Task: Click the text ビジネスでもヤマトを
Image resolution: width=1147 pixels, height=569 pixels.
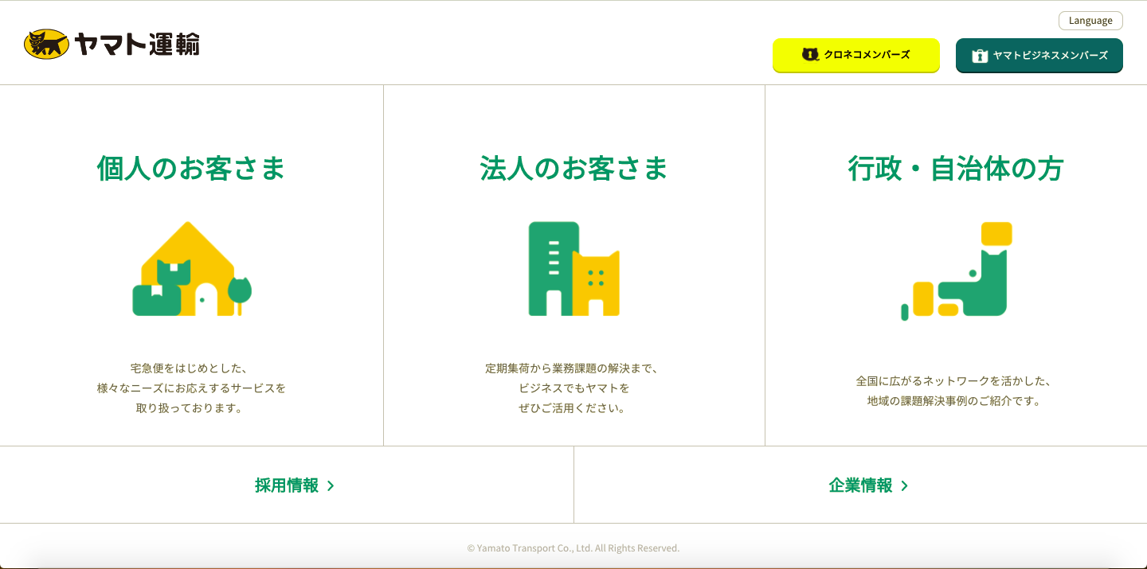Action: tap(573, 388)
